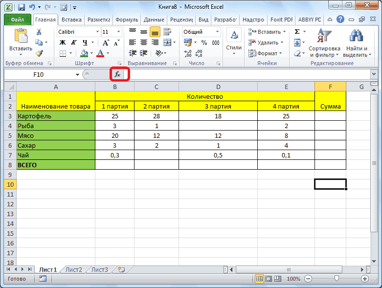Screen dimensions: 382x288
Task: Open Sort and Filter (Сортировка и фильтр)
Action: point(324,43)
